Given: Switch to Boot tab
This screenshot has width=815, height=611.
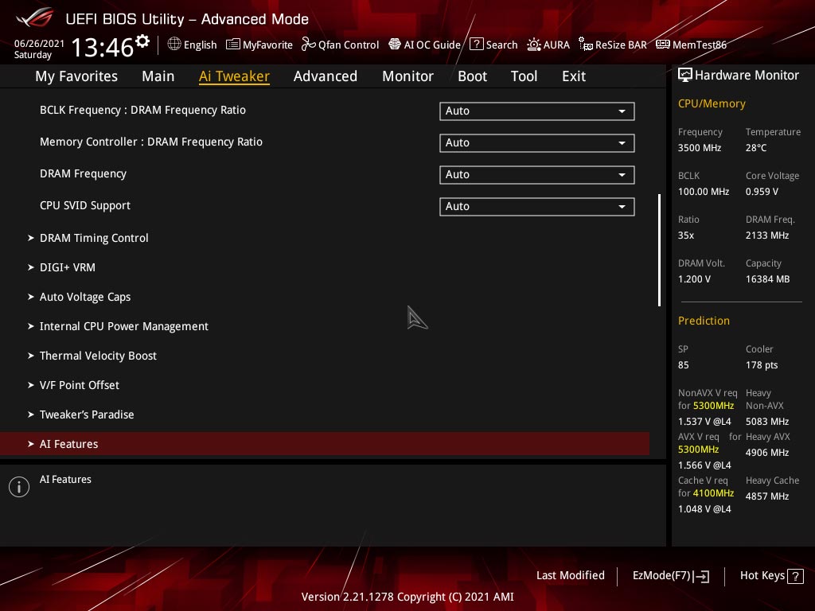Looking at the screenshot, I should (472, 76).
